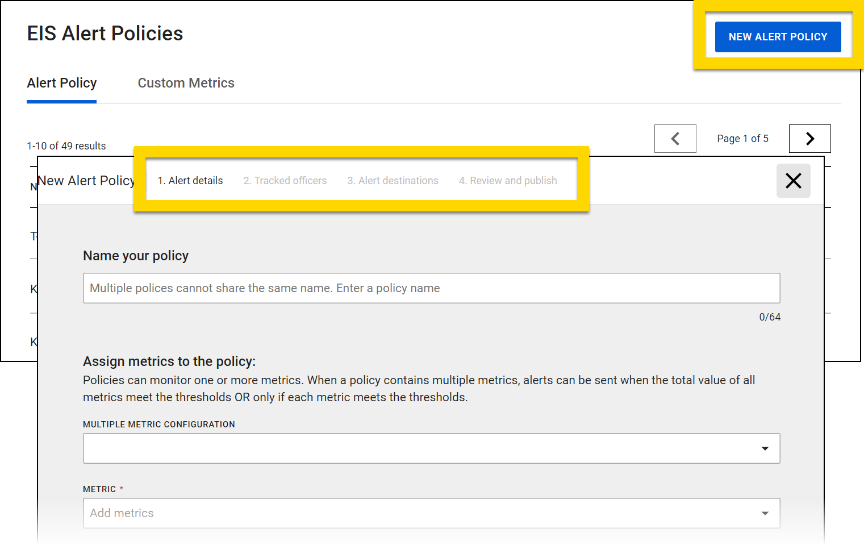Image resolution: width=864 pixels, height=545 pixels.
Task: Focus the policy name text field
Action: pos(431,288)
